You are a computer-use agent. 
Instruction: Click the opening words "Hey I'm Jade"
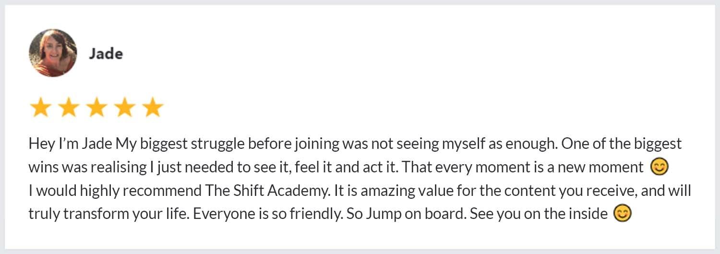coord(71,144)
